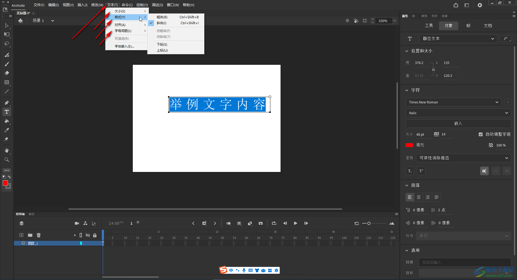This screenshot has width=517, height=280.
Task: Select the Classic Brush tool
Action: [7, 64]
